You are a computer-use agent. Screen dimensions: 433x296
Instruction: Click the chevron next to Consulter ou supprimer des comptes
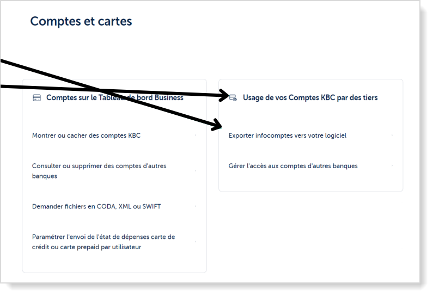coord(196,171)
